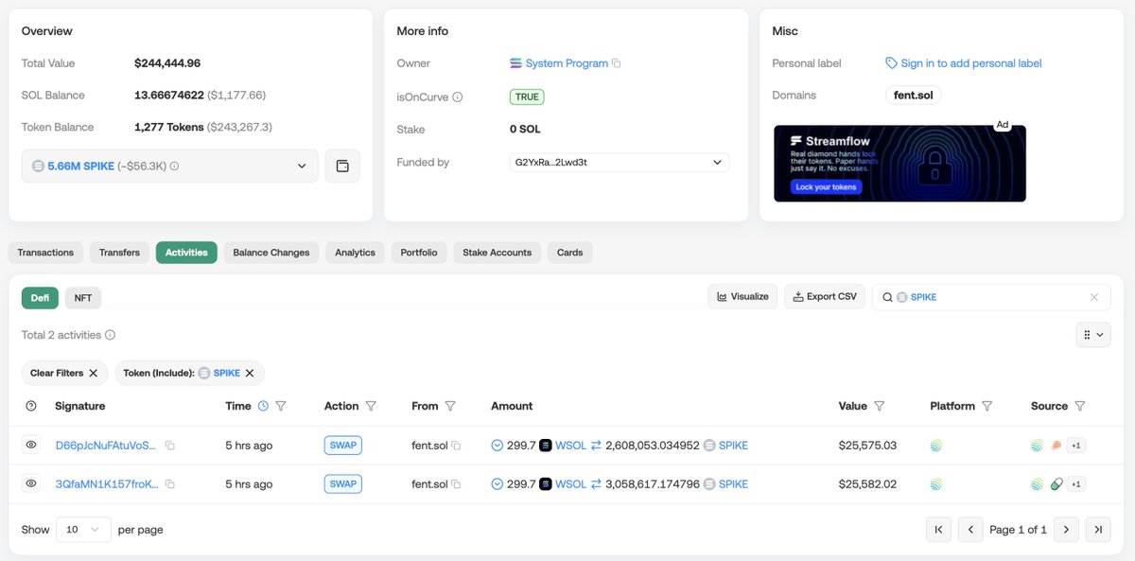The height and width of the screenshot is (561, 1135).
Task: Open the Show per page dropdown
Action: (x=83, y=529)
